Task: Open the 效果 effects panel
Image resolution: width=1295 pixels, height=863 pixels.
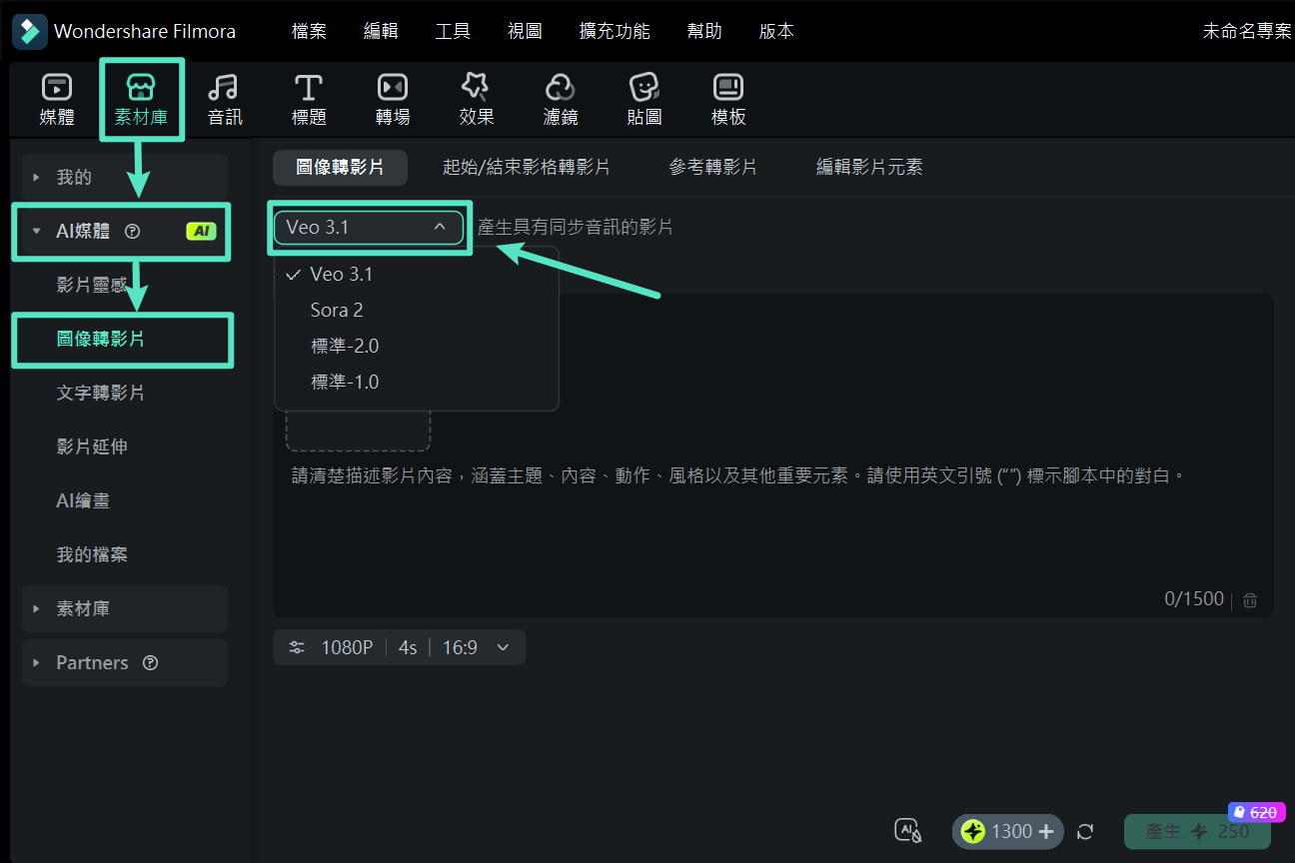Action: tap(476, 98)
